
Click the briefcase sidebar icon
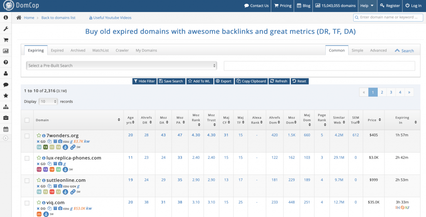(x=6, y=118)
